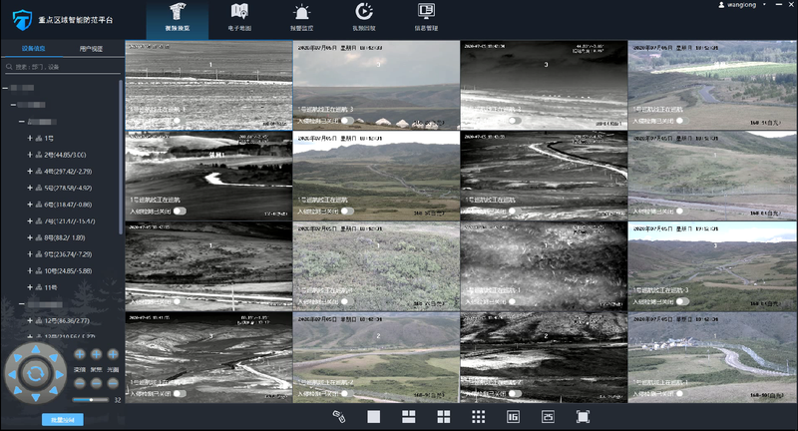Switch to the 用户视图 user view tab
The width and height of the screenshot is (798, 431).
tap(91, 48)
